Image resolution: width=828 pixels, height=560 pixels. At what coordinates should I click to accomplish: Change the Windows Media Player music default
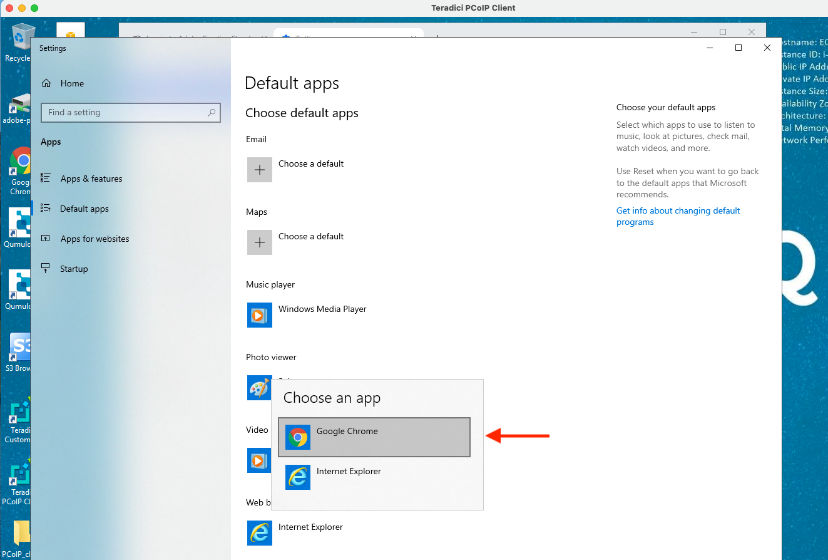[x=322, y=309]
